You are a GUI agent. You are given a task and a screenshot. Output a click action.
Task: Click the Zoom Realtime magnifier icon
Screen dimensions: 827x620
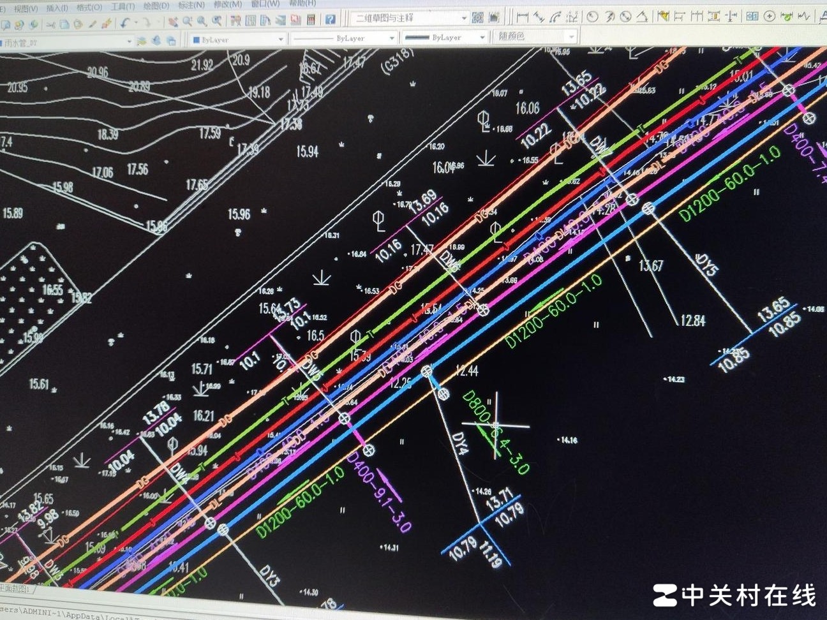(x=187, y=22)
